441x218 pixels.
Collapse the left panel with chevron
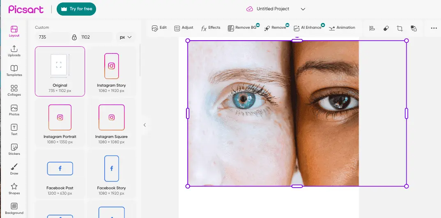tap(145, 125)
